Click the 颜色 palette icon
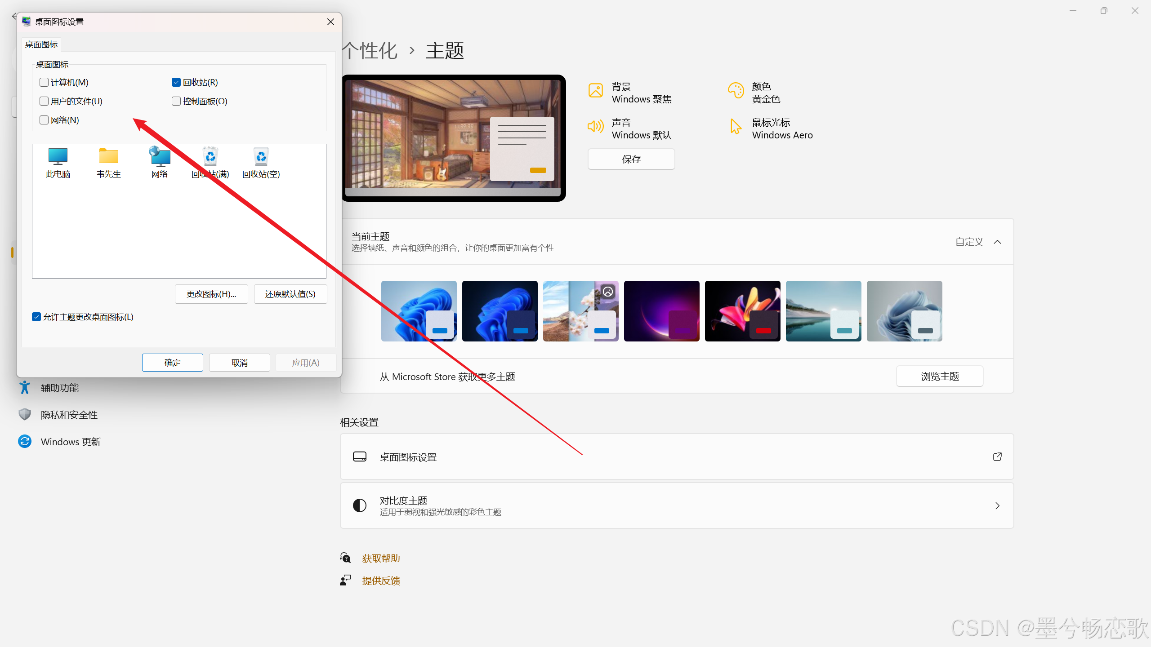1151x647 pixels. coord(736,91)
